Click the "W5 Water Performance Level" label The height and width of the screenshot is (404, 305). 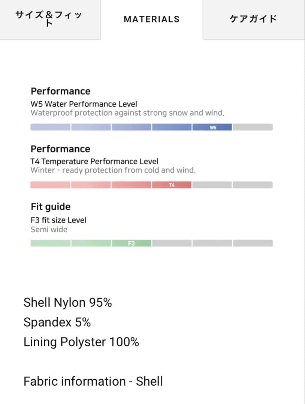click(x=84, y=104)
